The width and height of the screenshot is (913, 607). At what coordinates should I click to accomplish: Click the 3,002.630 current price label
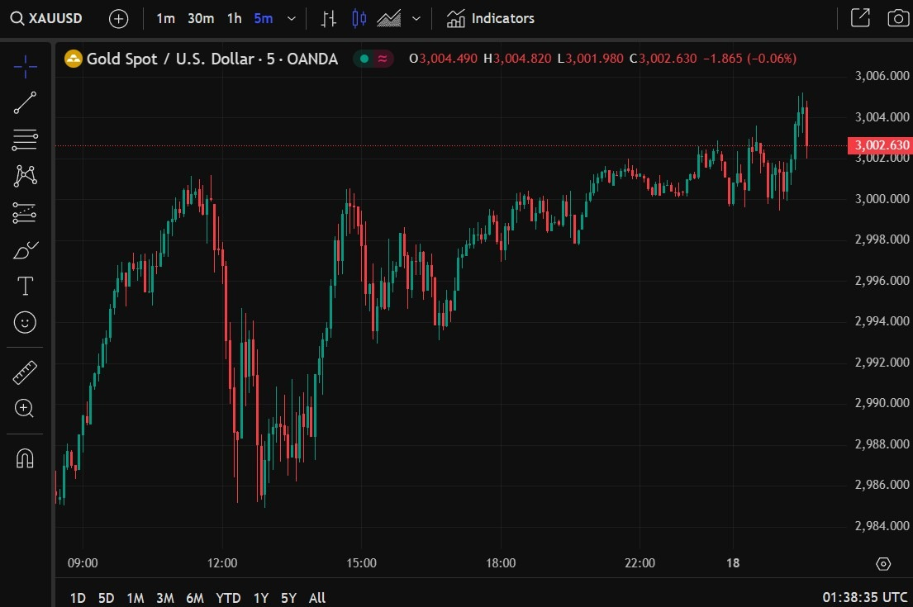(x=881, y=145)
